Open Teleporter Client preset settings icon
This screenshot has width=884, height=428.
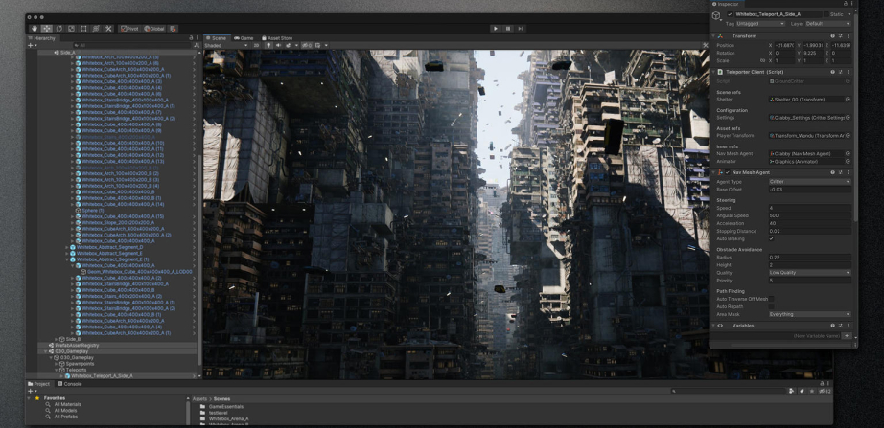[x=841, y=72]
